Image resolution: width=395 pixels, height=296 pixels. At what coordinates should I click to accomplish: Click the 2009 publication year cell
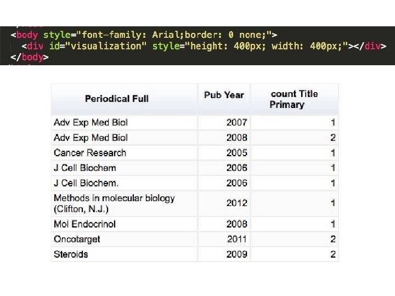pyautogui.click(x=236, y=254)
